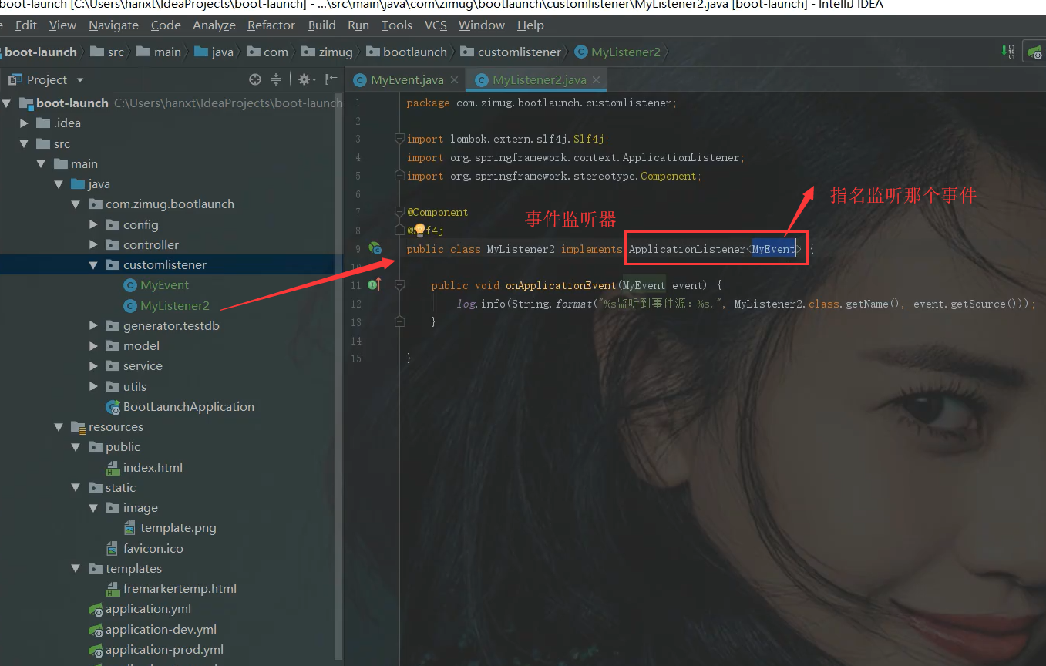Image resolution: width=1046 pixels, height=666 pixels.
Task: Expand the utils package
Action: coord(93,386)
